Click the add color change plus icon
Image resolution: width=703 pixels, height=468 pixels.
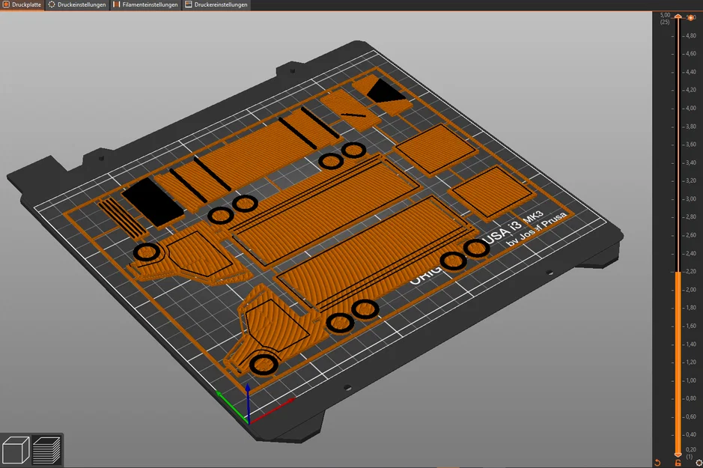pos(690,17)
